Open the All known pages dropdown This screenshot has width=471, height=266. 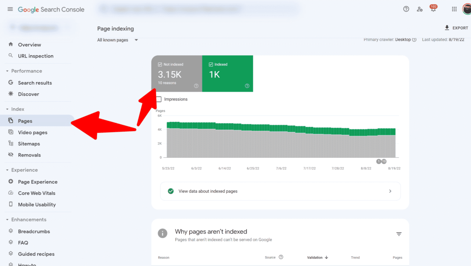[117, 40]
